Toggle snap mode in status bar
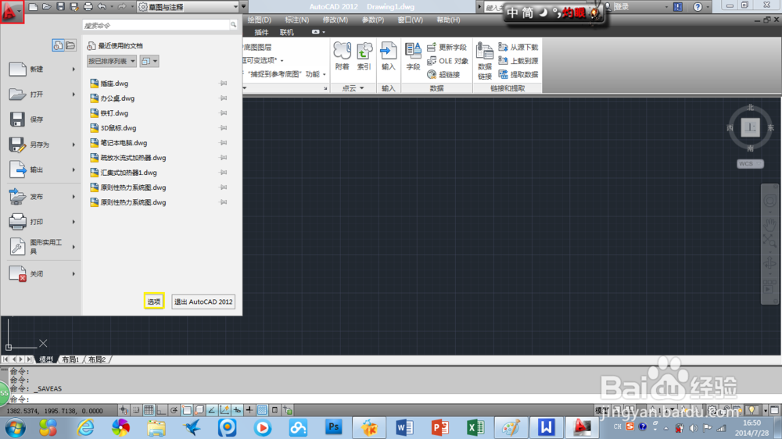This screenshot has height=439, width=782. coord(136,410)
